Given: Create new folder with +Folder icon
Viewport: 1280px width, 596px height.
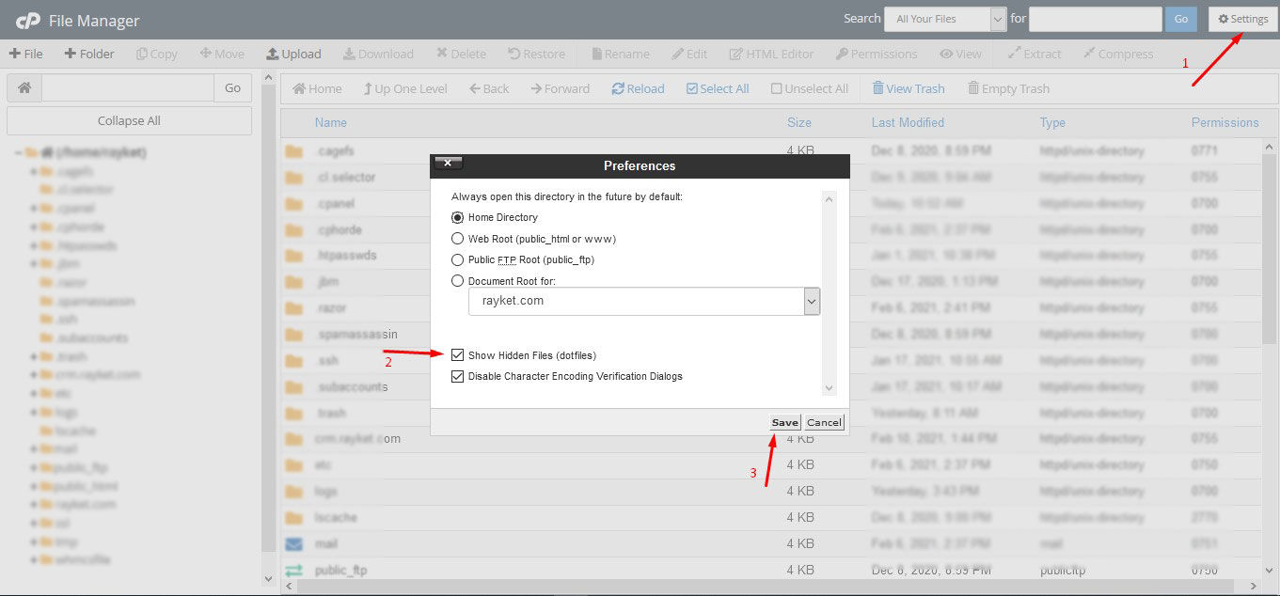Looking at the screenshot, I should tap(71, 54).
